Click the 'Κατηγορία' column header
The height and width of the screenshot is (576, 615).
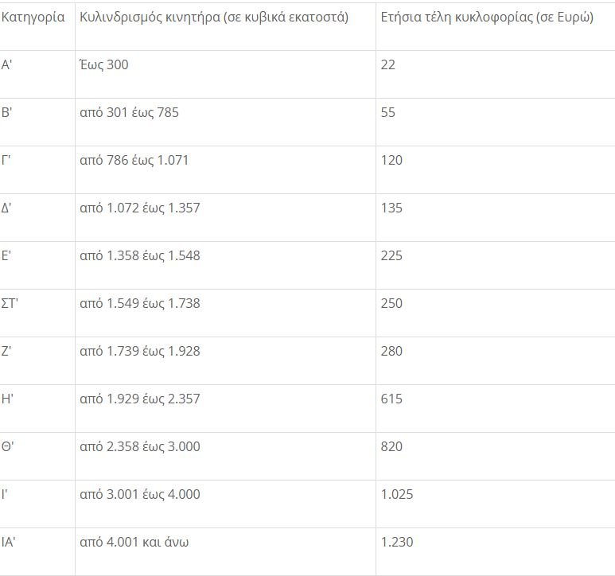point(33,17)
